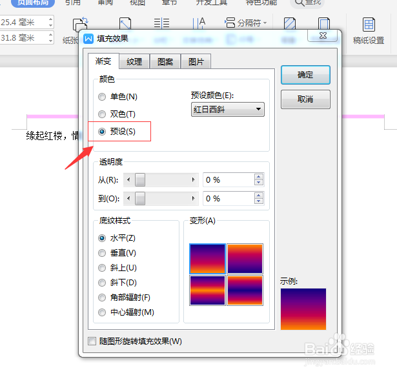
Task: Switch to the 图案 pattern tab
Action: tap(165, 61)
